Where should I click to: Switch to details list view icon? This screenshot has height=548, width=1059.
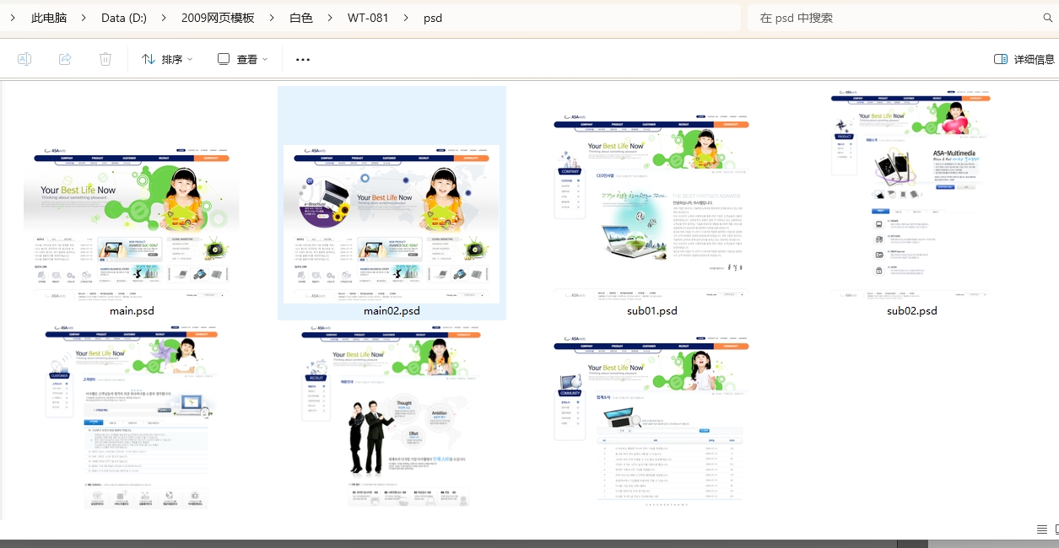click(1041, 529)
